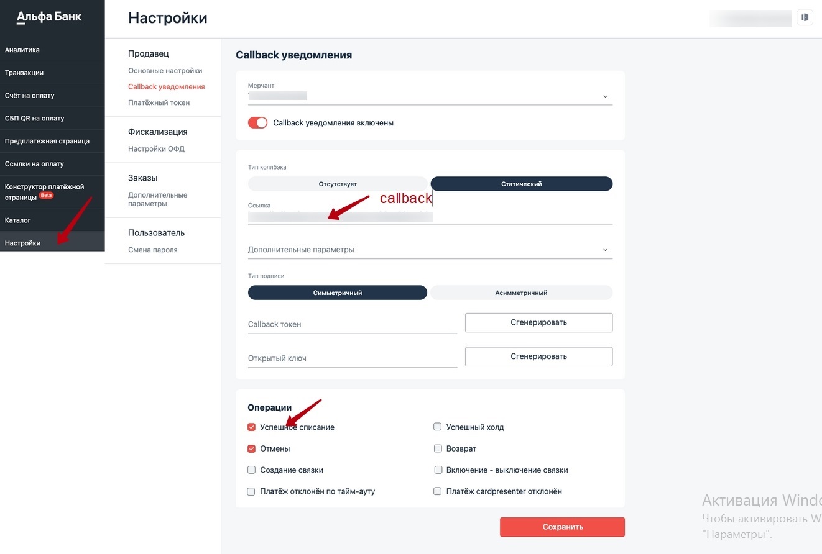822x554 pixels.
Task: Switch signature type to Асимметричный
Action: (x=521, y=293)
